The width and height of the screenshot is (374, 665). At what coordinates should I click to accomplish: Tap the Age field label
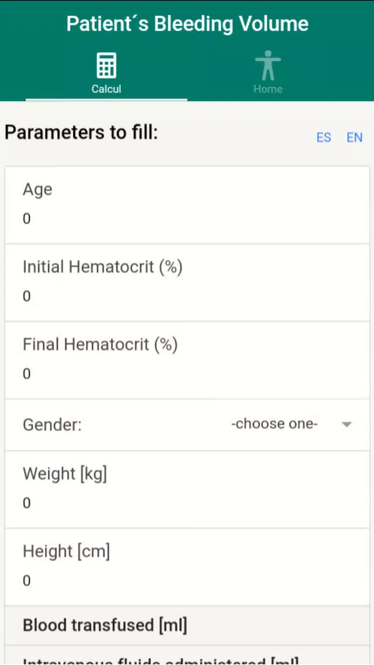point(37,190)
